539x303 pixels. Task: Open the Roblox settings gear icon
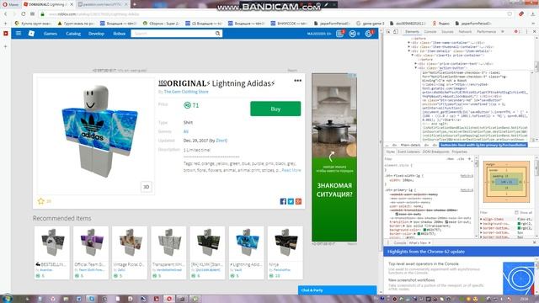(x=369, y=34)
